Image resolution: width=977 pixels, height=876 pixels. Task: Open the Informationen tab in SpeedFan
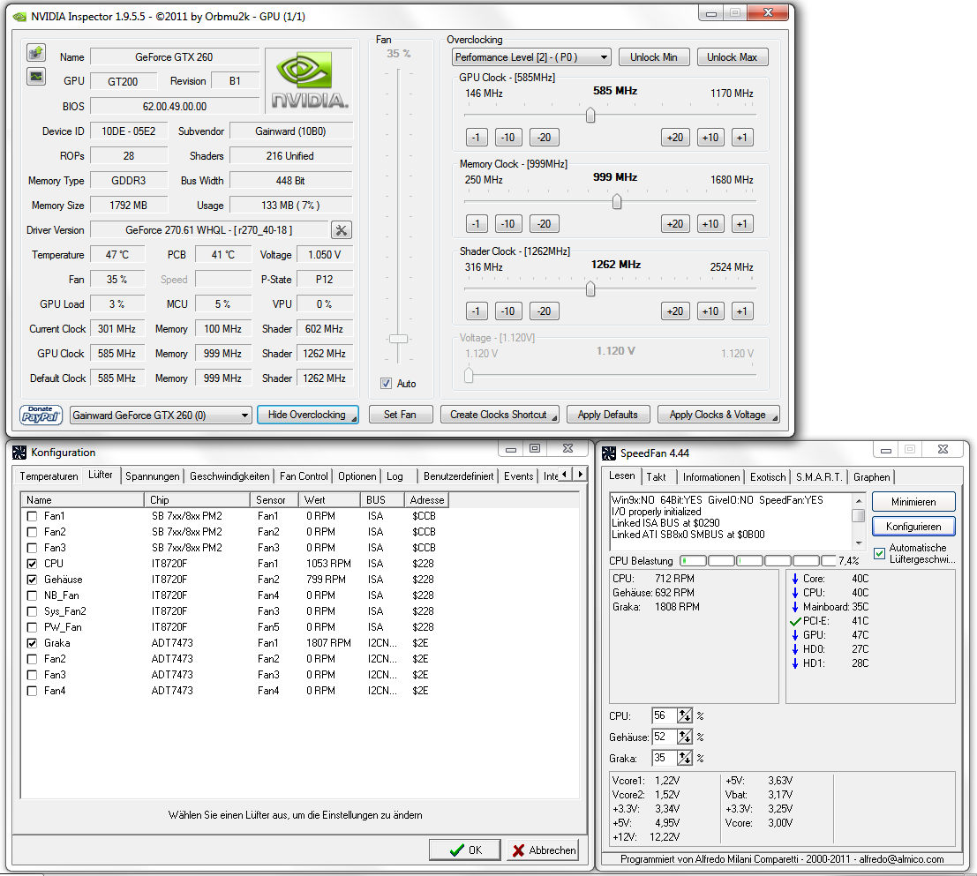[711, 477]
